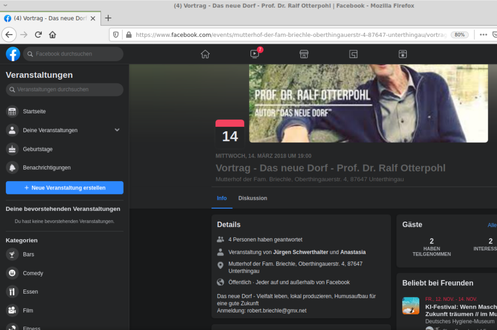The image size is (497, 330).
Task: Click the 80% zoom indicator
Action: [459, 35]
